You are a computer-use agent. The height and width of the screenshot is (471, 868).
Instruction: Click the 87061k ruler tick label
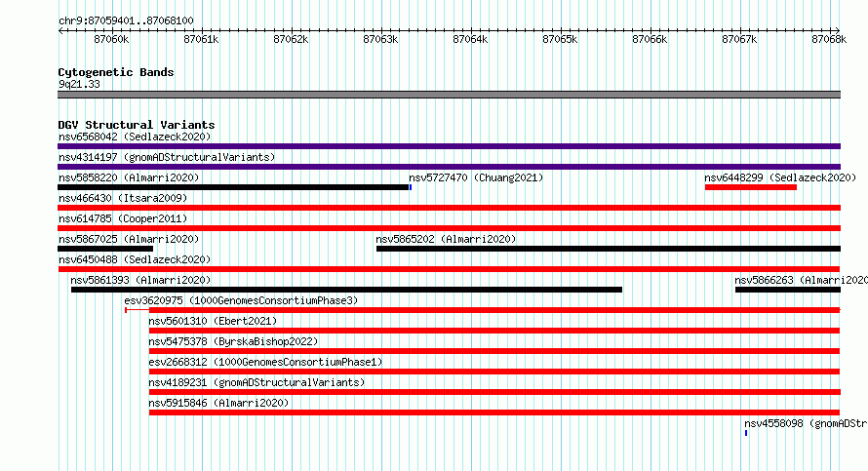(x=201, y=39)
